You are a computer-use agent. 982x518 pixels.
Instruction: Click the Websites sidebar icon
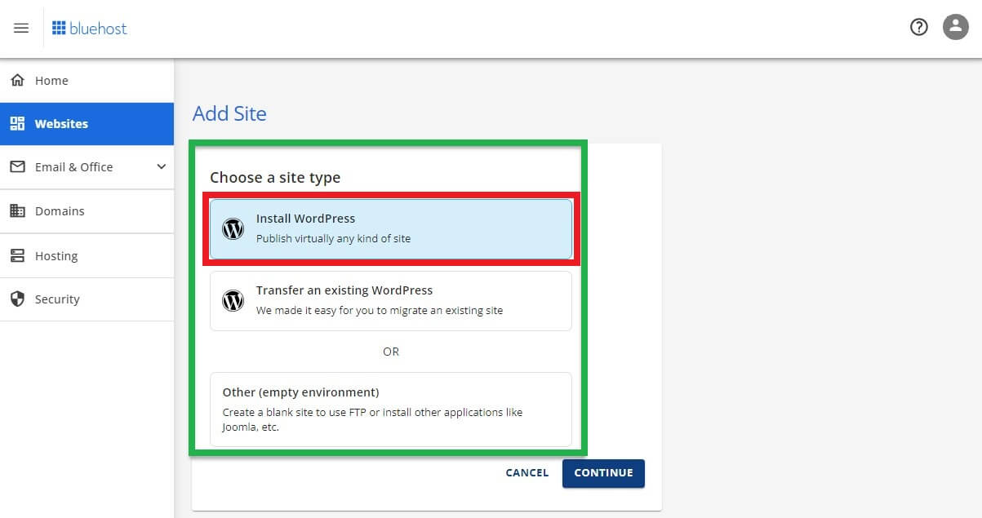pyautogui.click(x=17, y=123)
